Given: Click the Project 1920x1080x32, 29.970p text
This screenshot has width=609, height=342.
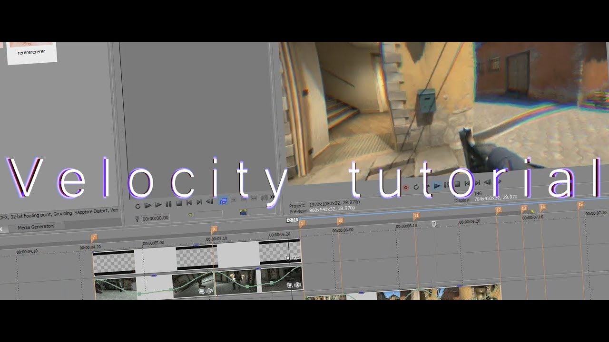Looking at the screenshot, I should 324,204.
